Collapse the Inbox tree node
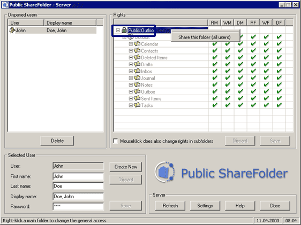 [131, 71]
